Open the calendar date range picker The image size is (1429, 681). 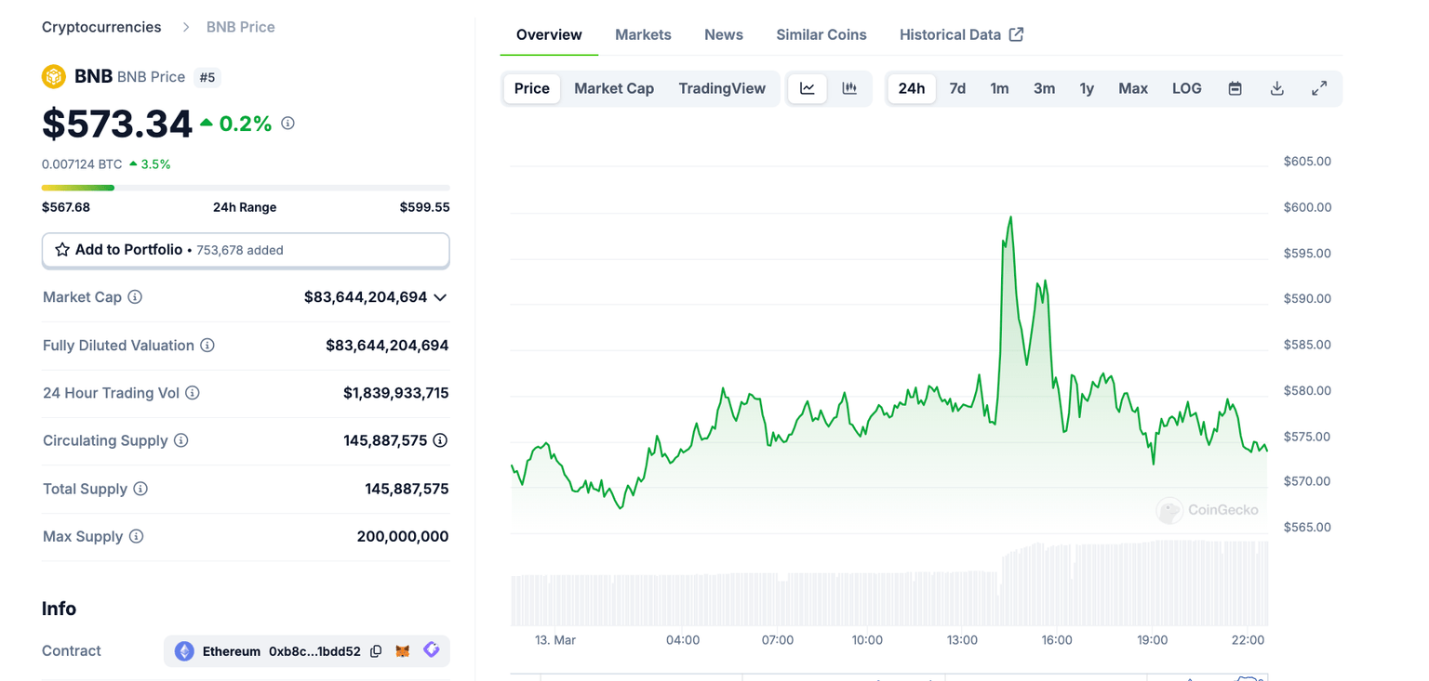[x=1235, y=88]
